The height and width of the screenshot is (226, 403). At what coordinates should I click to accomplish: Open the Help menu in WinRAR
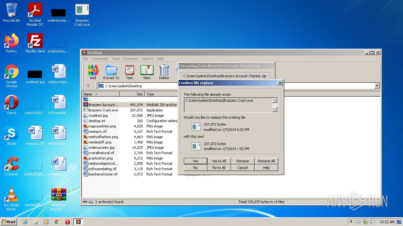tap(160, 59)
